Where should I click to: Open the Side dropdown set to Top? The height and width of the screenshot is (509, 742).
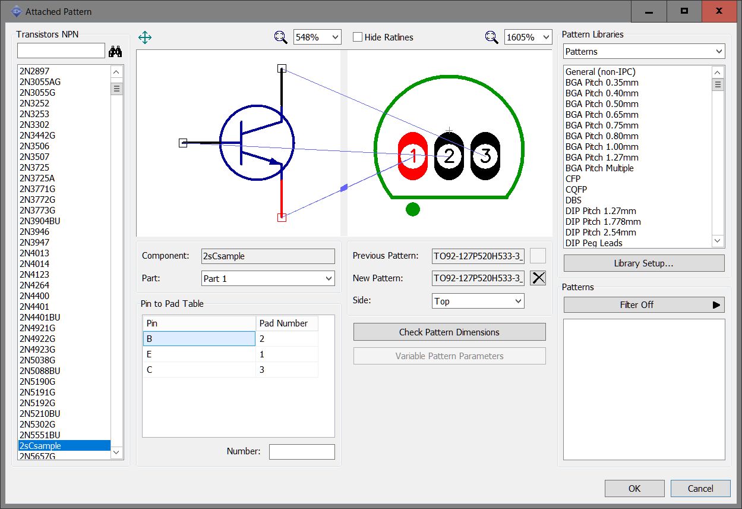(478, 301)
